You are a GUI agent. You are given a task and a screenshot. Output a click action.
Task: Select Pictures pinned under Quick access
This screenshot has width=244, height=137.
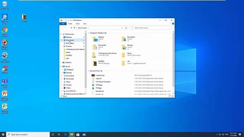69,46
